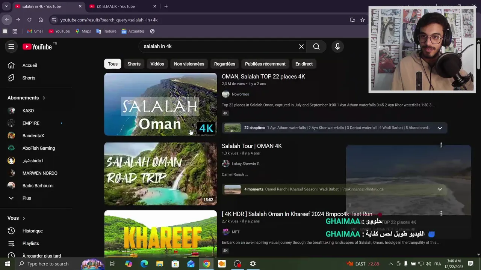Go back with browser back arrow
This screenshot has width=481, height=270.
point(7,20)
